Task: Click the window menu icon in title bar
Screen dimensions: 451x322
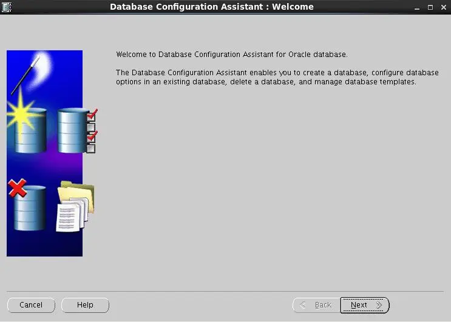Action: (6, 7)
